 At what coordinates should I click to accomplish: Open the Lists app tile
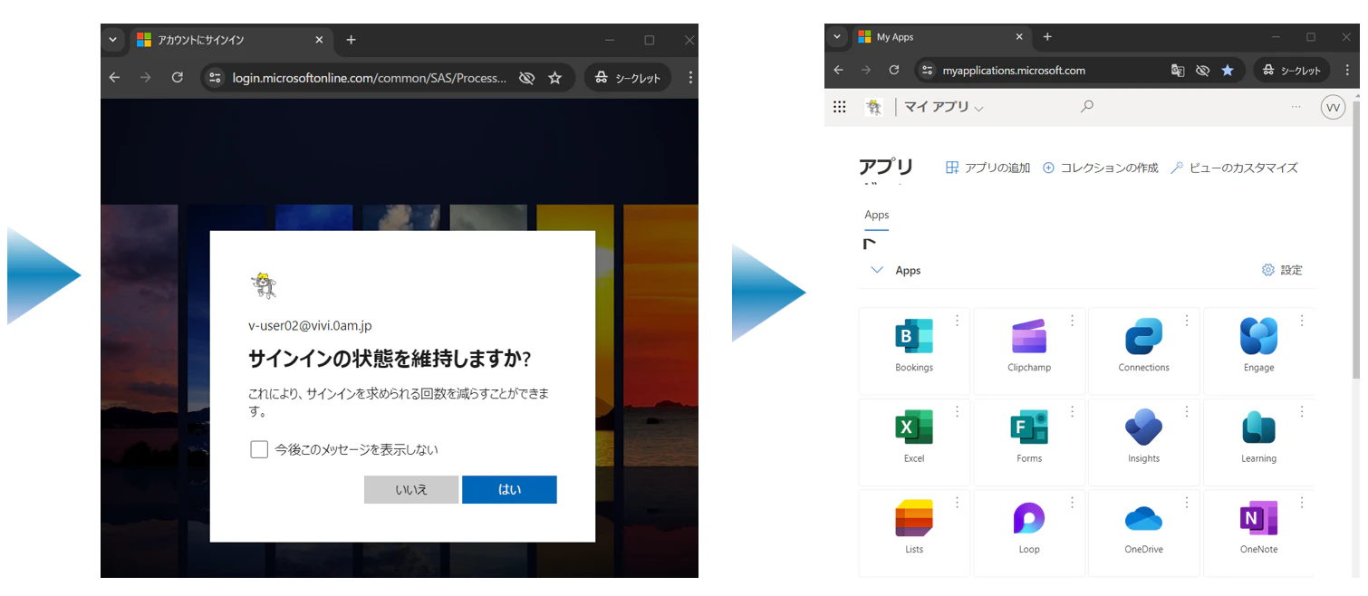(914, 533)
